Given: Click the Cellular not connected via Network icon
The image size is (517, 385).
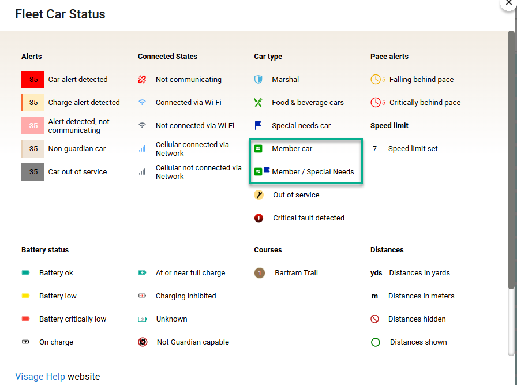Looking at the screenshot, I should [142, 172].
